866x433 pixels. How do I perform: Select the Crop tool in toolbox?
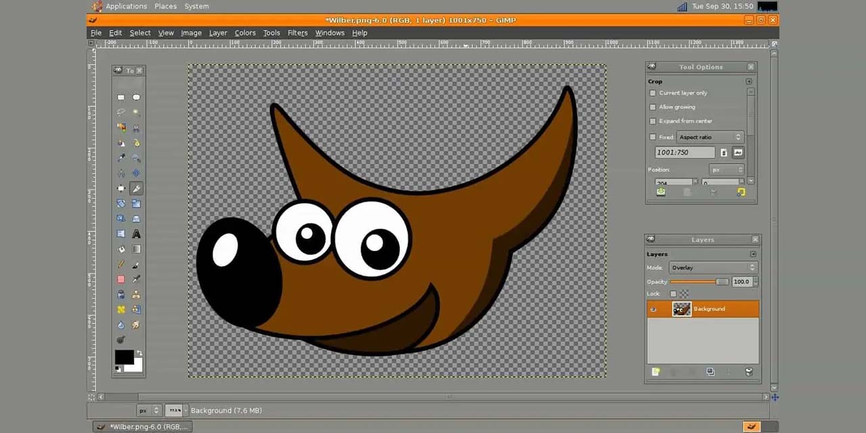pyautogui.click(x=136, y=188)
